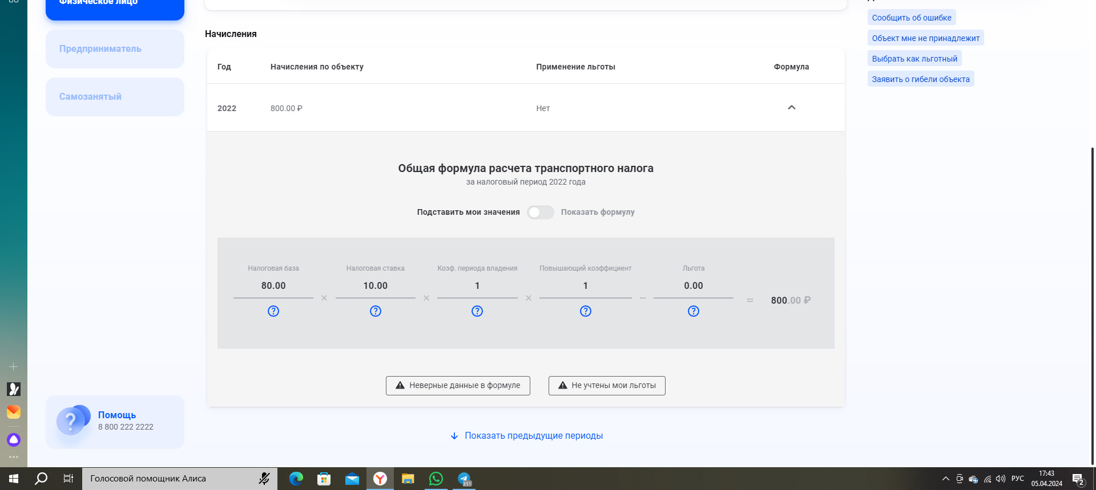Click the taskbar search magnifier icon
The height and width of the screenshot is (490, 1096).
pos(41,479)
